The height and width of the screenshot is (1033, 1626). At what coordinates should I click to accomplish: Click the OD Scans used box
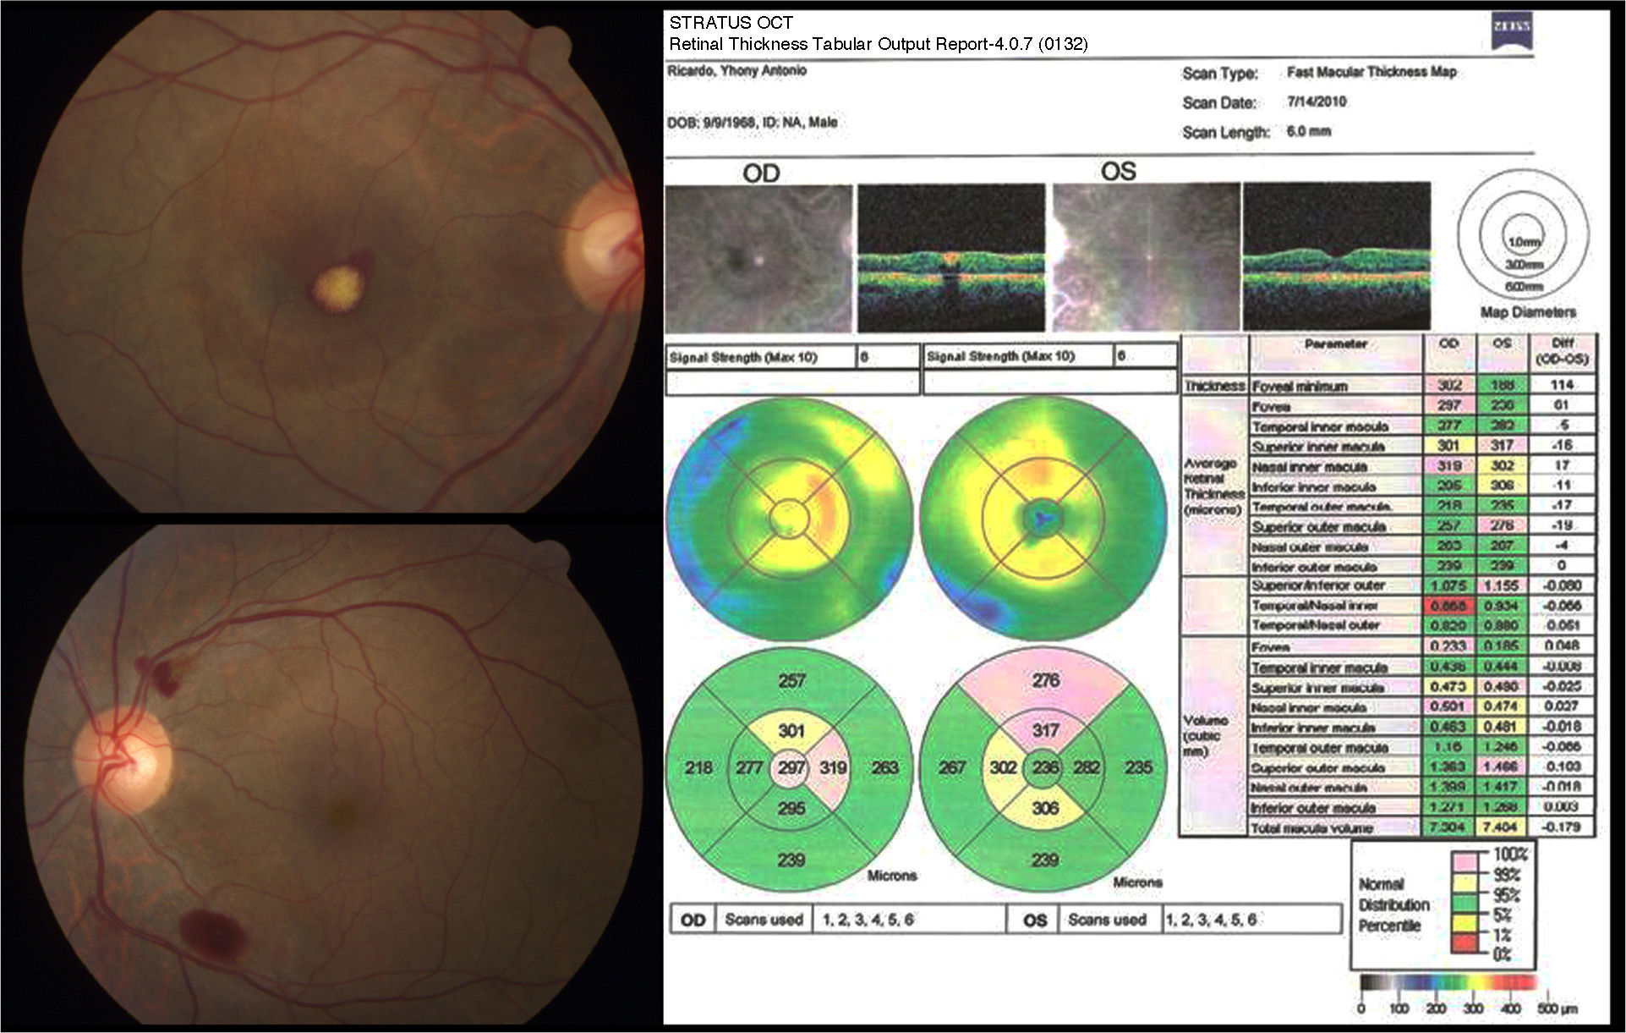(x=764, y=920)
